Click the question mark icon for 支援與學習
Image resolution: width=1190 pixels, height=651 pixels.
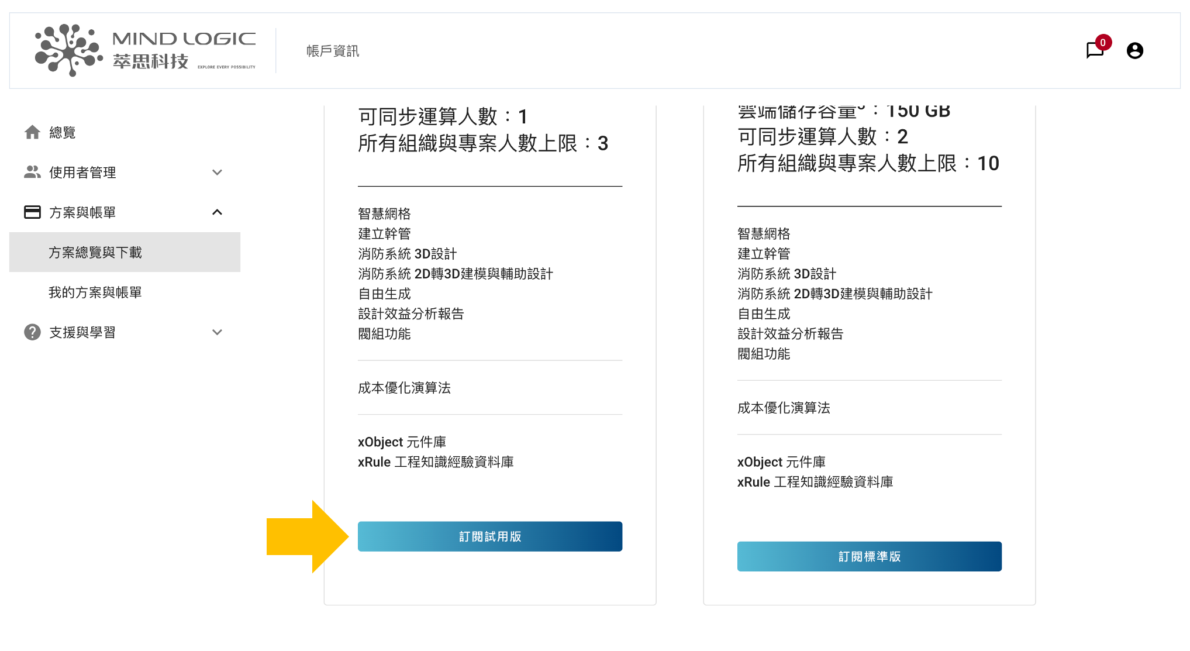[32, 332]
